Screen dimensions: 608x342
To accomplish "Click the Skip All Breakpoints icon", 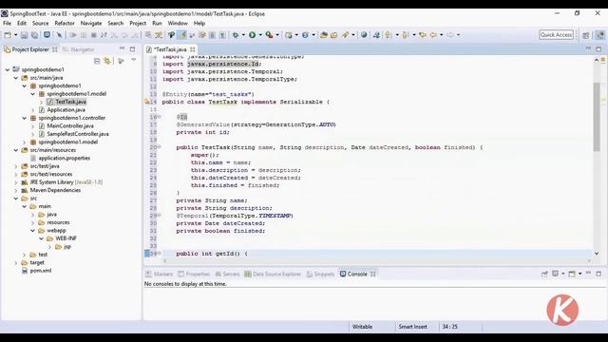I will (59, 35).
